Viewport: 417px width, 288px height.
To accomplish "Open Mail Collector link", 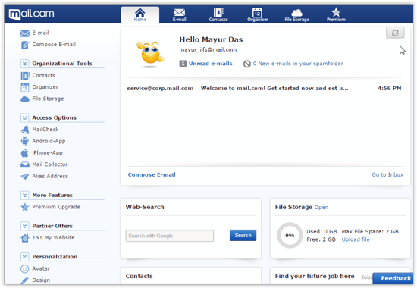I will (x=50, y=164).
